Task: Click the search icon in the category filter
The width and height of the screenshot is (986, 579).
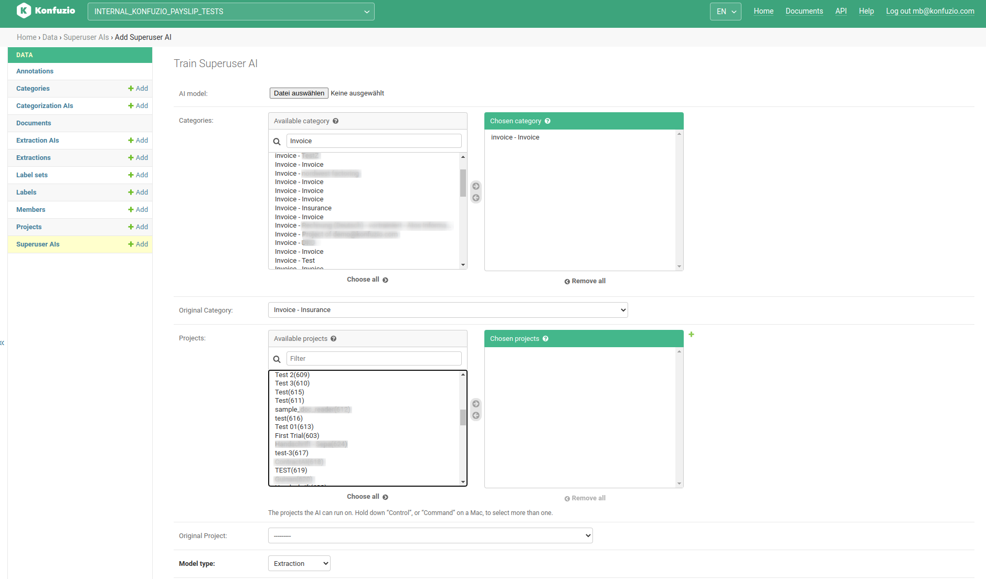Action: click(x=277, y=142)
